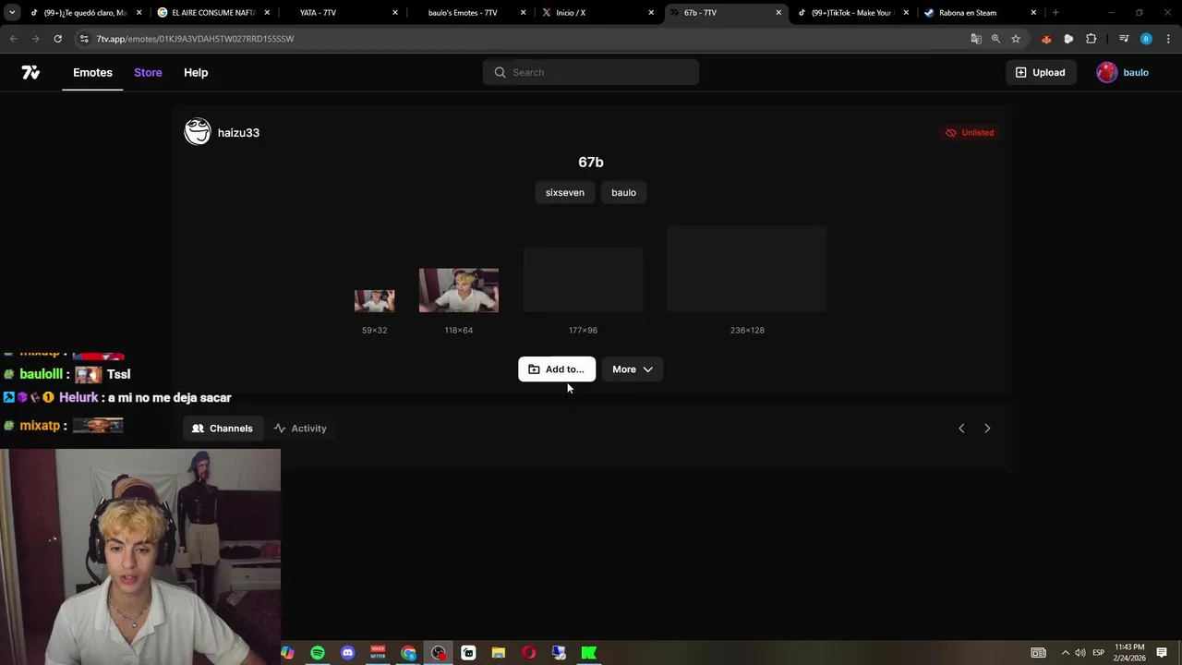Click the zoom magnifier in address bar
This screenshot has width=1182, height=665.
[995, 39]
